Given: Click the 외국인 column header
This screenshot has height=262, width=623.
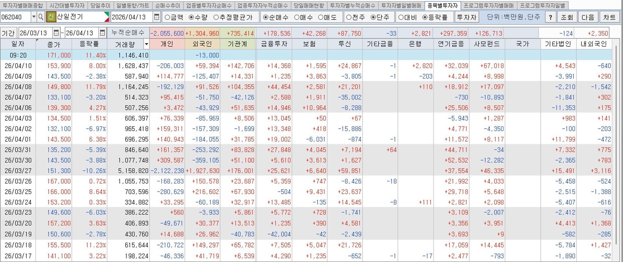Looking at the screenshot, I should [202, 44].
